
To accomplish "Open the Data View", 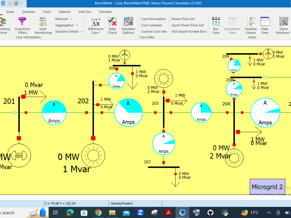I will pos(265,26).
